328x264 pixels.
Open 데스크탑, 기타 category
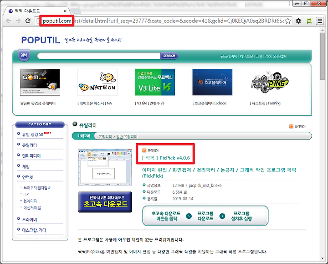(x=34, y=230)
